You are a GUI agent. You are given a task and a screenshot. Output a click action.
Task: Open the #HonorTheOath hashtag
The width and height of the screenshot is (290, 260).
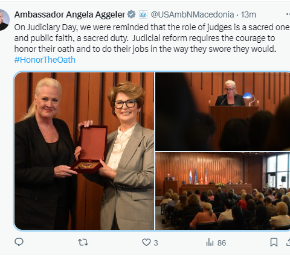coord(45,60)
